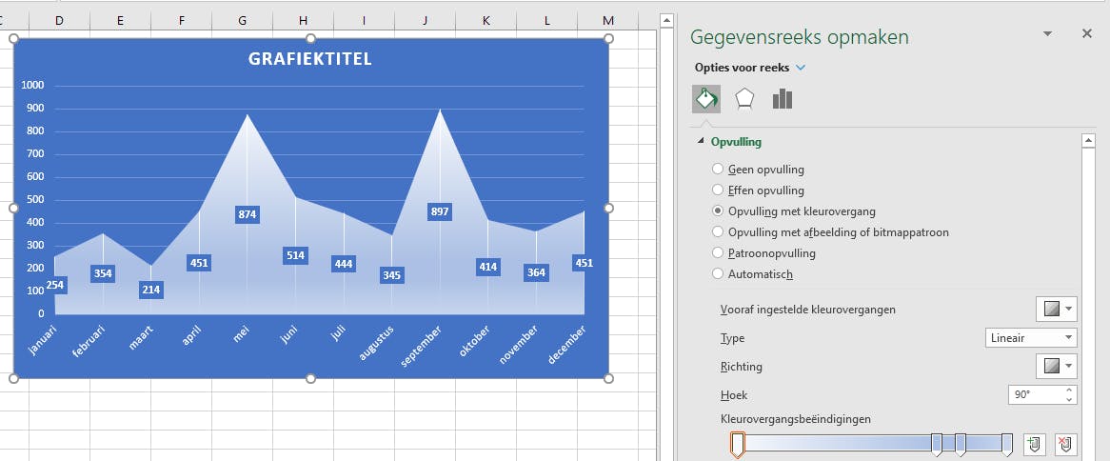Viewport: 1110px width, 461px height.
Task: Select 'Opvulling met kleurovergang' radio button
Action: tap(718, 211)
